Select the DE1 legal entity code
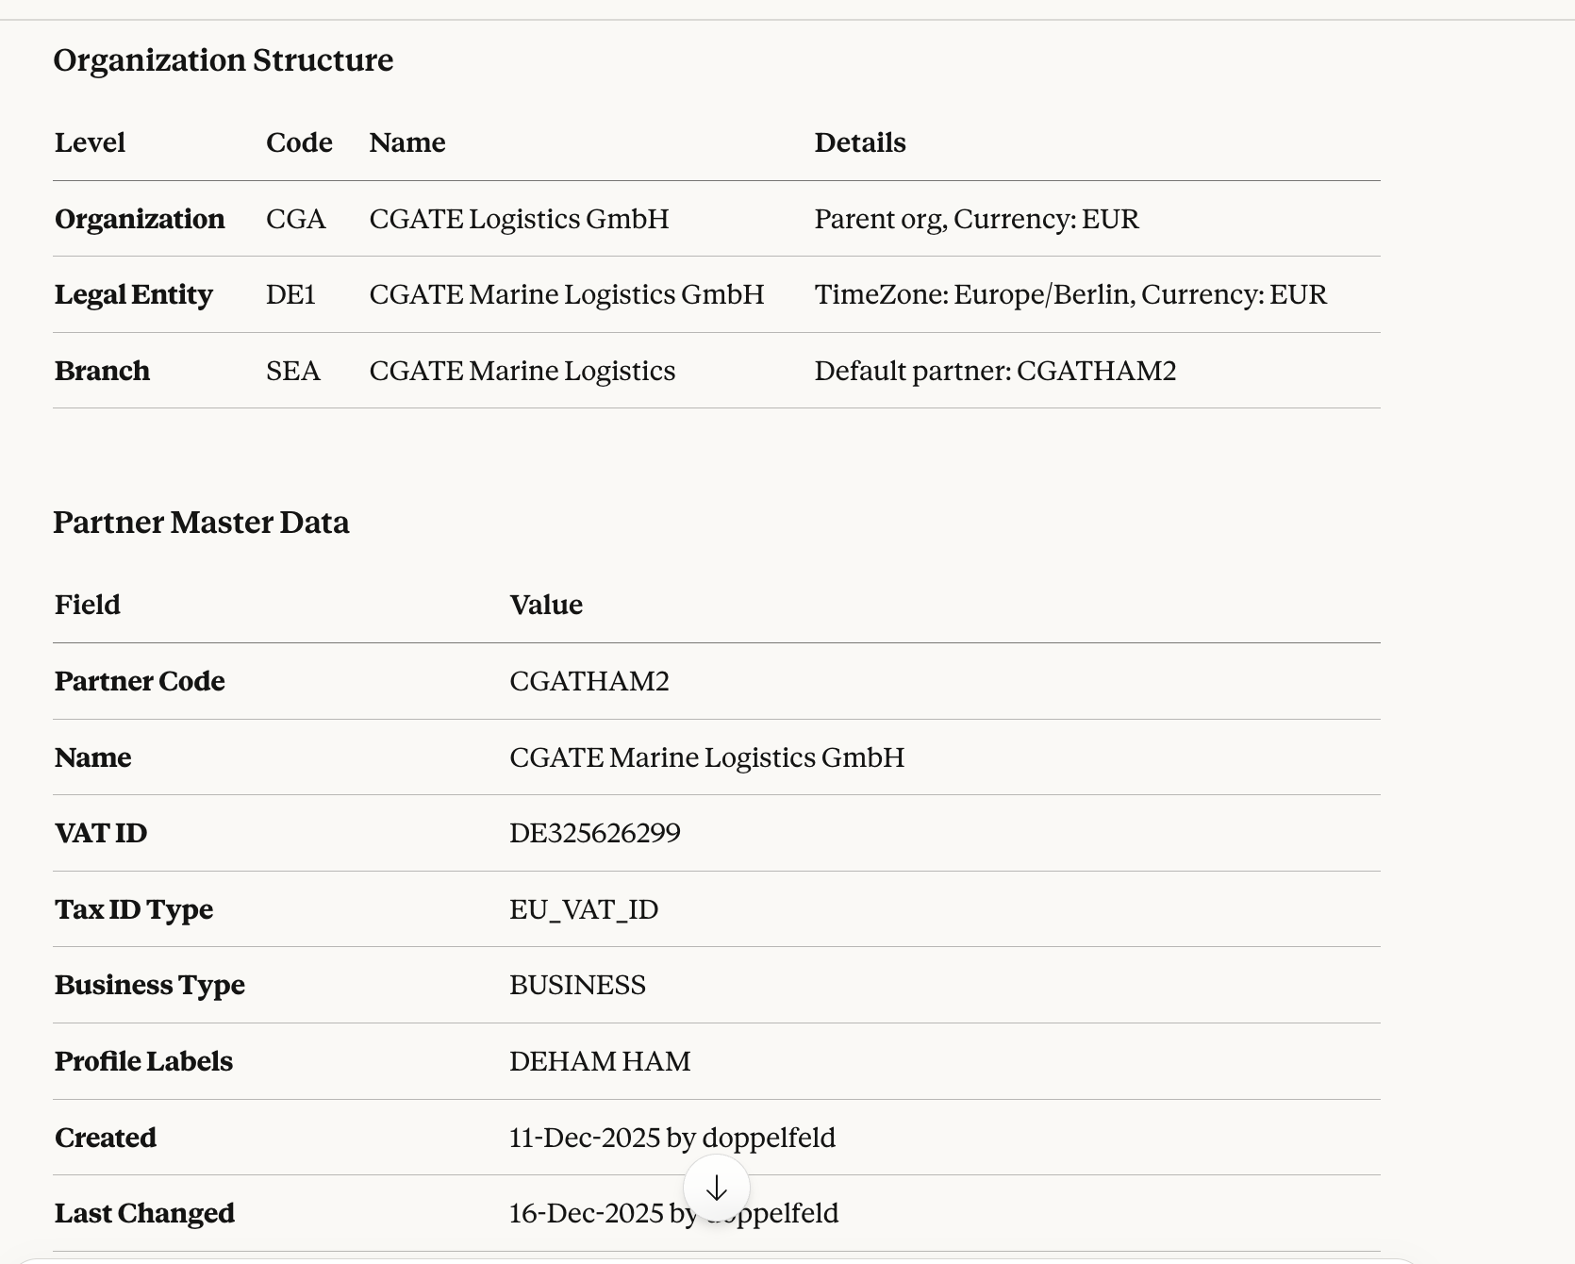This screenshot has width=1575, height=1264. 290,294
